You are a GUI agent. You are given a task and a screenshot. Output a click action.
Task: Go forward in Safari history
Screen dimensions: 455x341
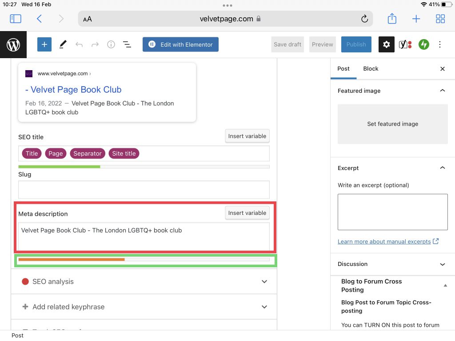click(61, 19)
